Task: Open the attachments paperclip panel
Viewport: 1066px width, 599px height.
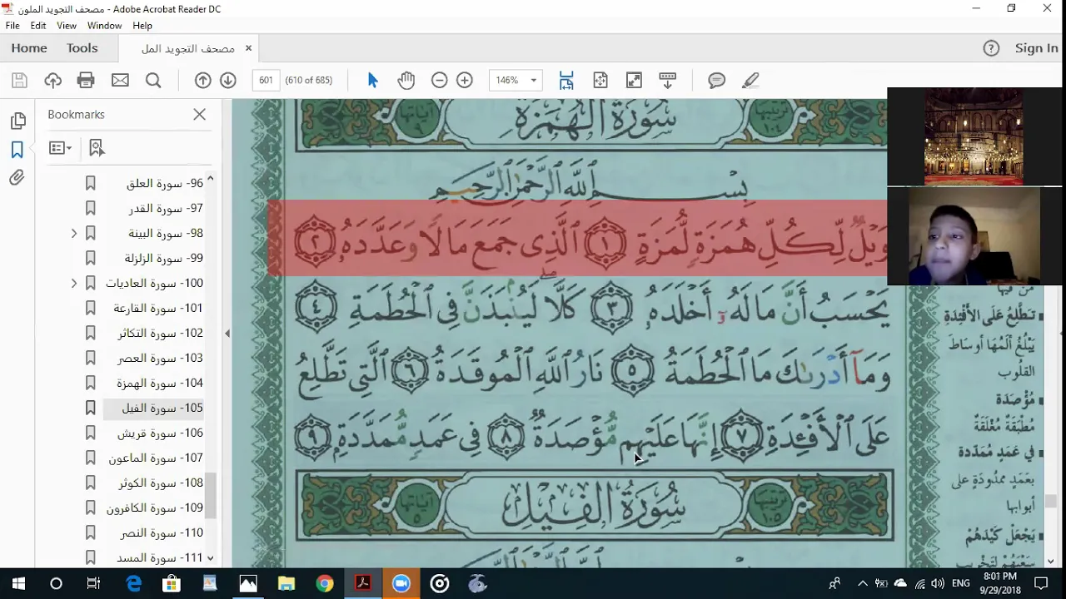Action: [17, 178]
